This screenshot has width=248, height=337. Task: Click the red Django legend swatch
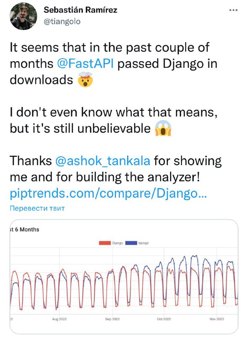(x=105, y=243)
